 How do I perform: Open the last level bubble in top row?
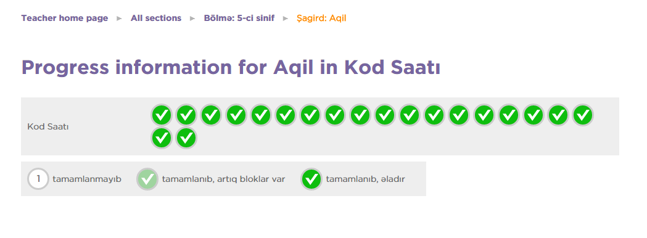(x=583, y=115)
